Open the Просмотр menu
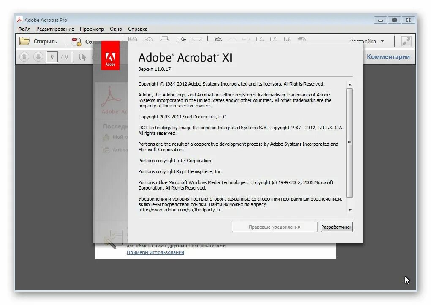This screenshot has height=305, width=431. pos(92,29)
